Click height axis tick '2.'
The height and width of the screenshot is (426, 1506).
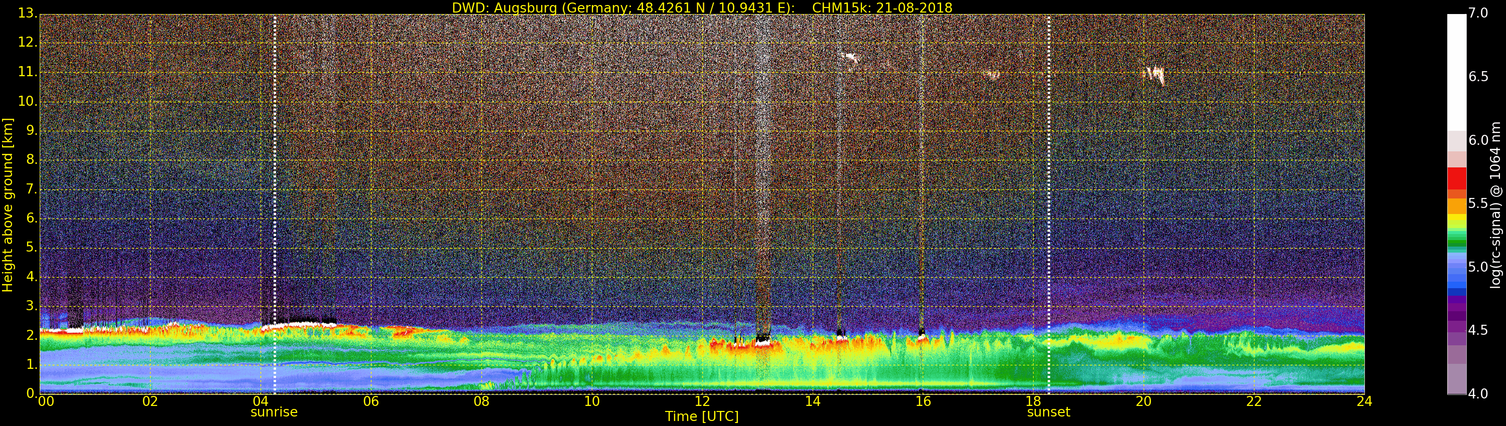[32, 335]
